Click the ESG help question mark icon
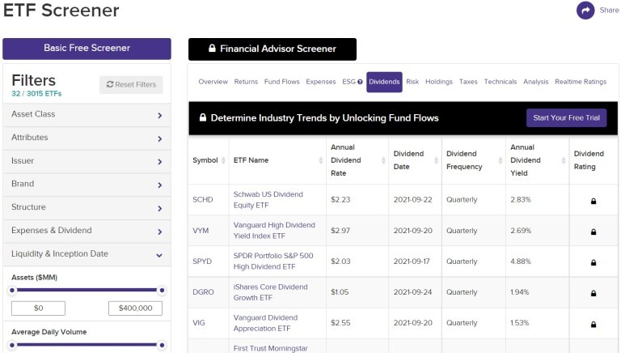The width and height of the screenshot is (625, 353). tap(360, 82)
